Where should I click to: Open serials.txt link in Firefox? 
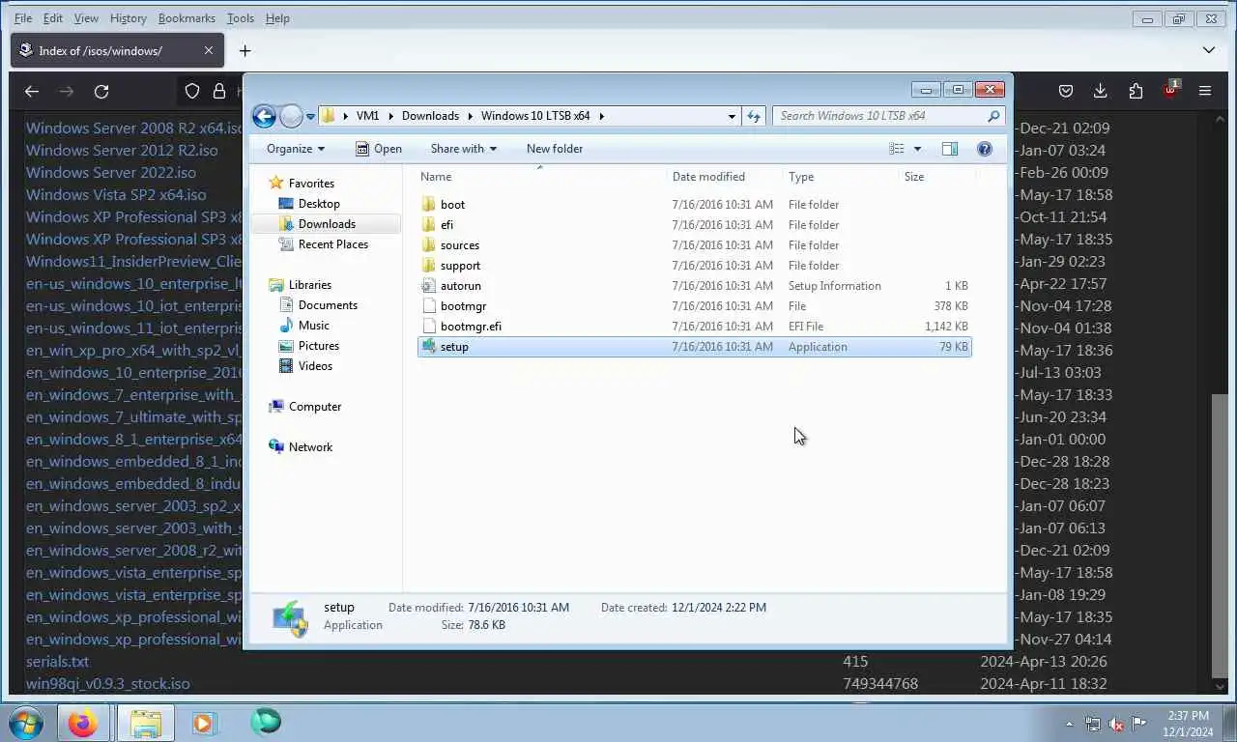[x=57, y=662]
